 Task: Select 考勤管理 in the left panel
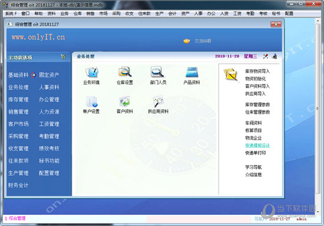(x=49, y=136)
